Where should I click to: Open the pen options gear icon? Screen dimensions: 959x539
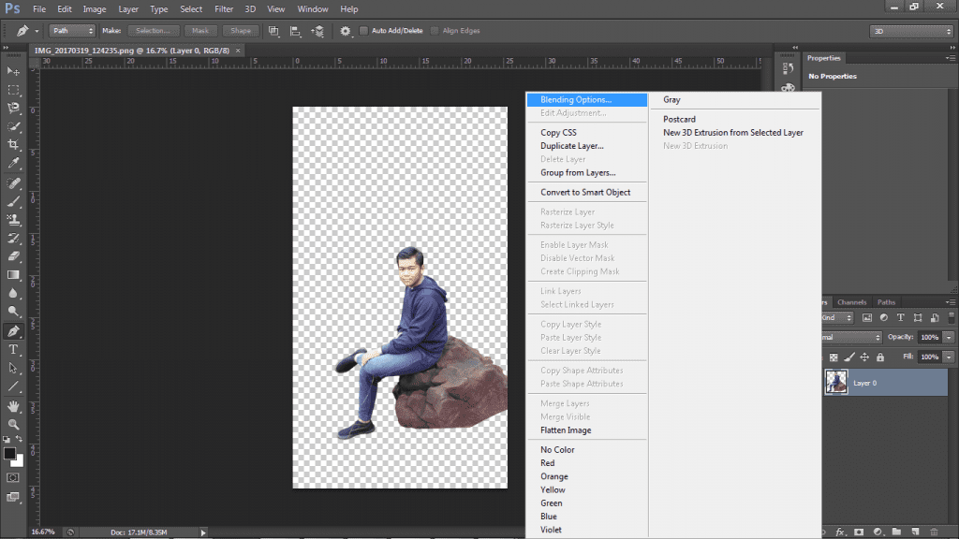point(346,31)
